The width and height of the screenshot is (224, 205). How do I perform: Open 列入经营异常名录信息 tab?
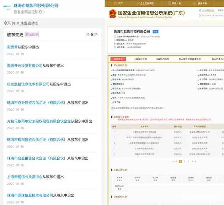tap(190, 59)
